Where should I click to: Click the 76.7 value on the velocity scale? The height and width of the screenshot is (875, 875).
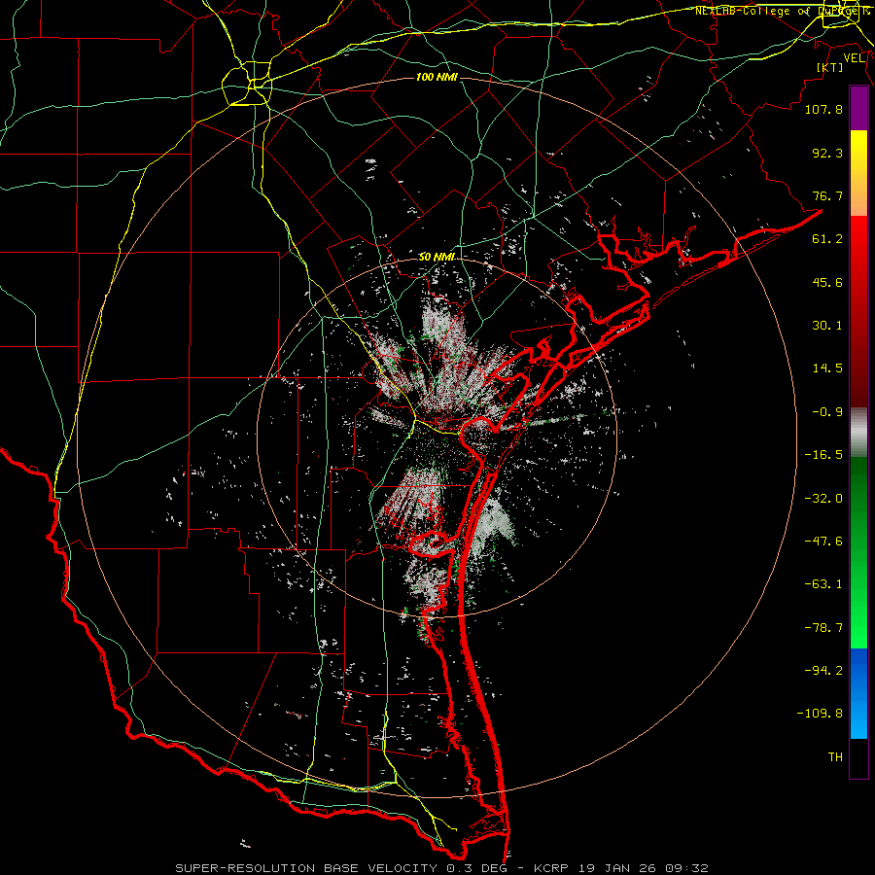[827, 195]
